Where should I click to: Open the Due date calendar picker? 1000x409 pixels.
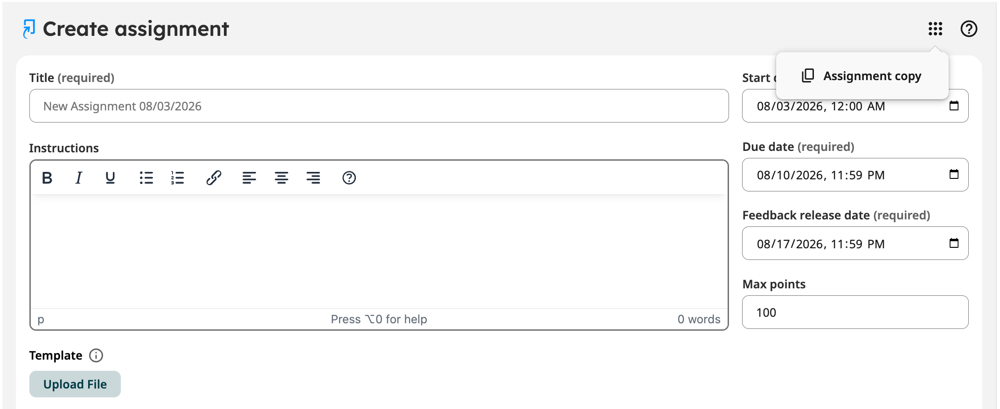(954, 174)
